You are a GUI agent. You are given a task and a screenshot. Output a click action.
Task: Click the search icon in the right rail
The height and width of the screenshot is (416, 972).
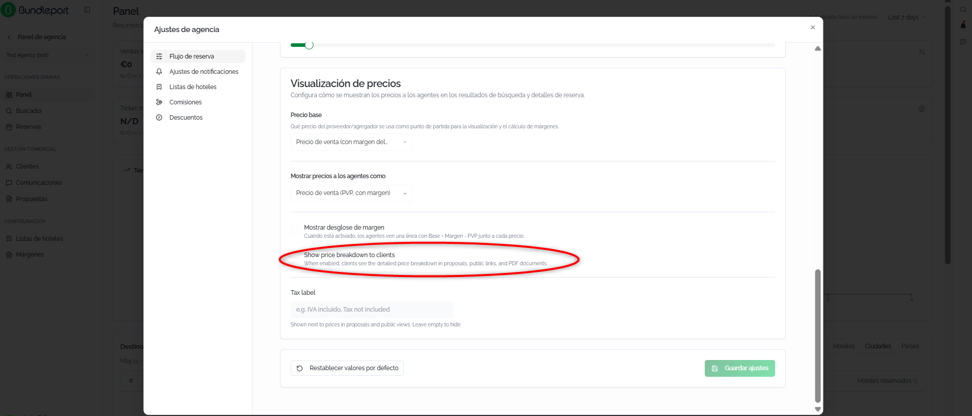coord(963,10)
